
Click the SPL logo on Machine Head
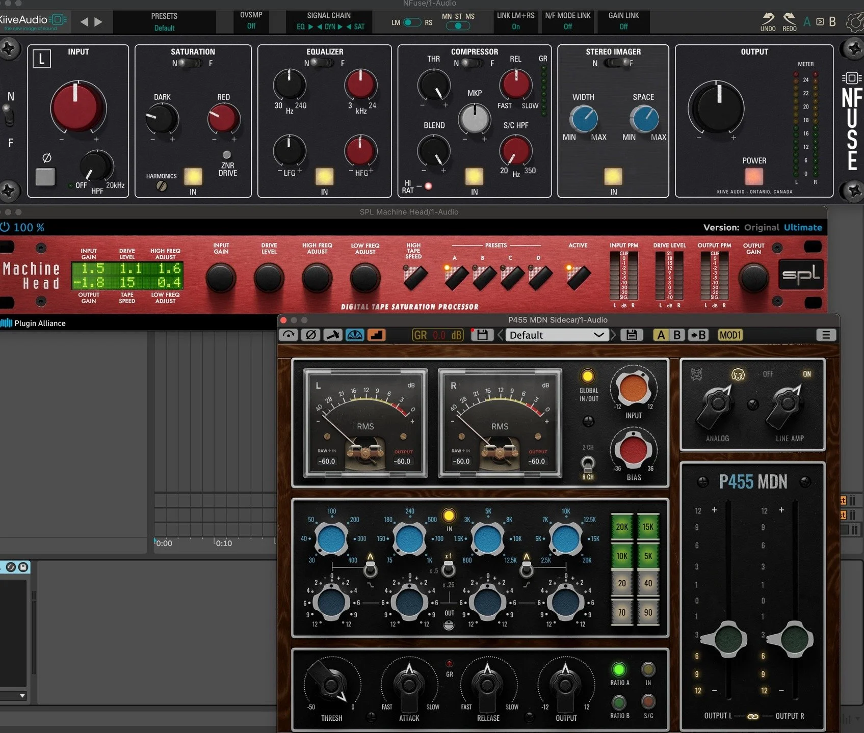(x=800, y=275)
